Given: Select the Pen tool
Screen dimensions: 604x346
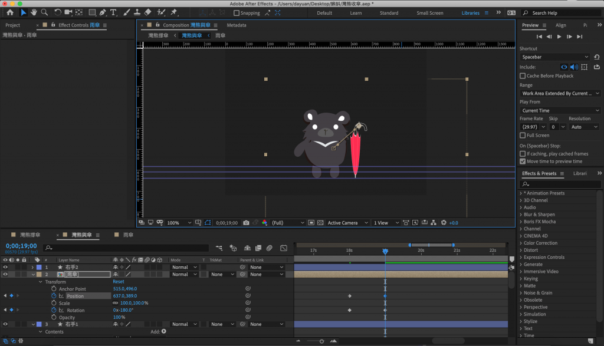Looking at the screenshot, I should click(103, 12).
